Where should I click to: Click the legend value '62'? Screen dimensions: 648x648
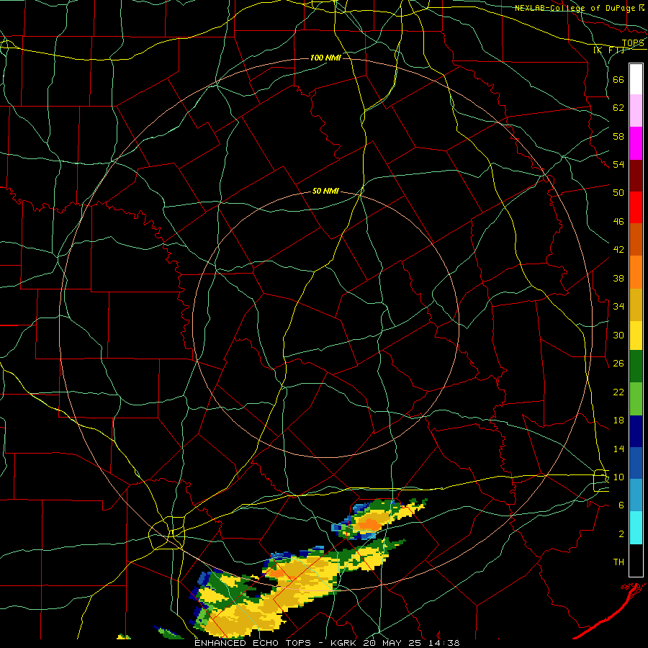click(618, 107)
